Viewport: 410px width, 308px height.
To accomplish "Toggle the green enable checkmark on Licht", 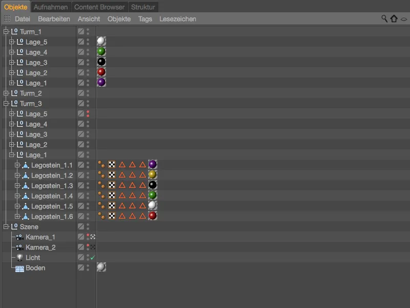I will click(93, 258).
